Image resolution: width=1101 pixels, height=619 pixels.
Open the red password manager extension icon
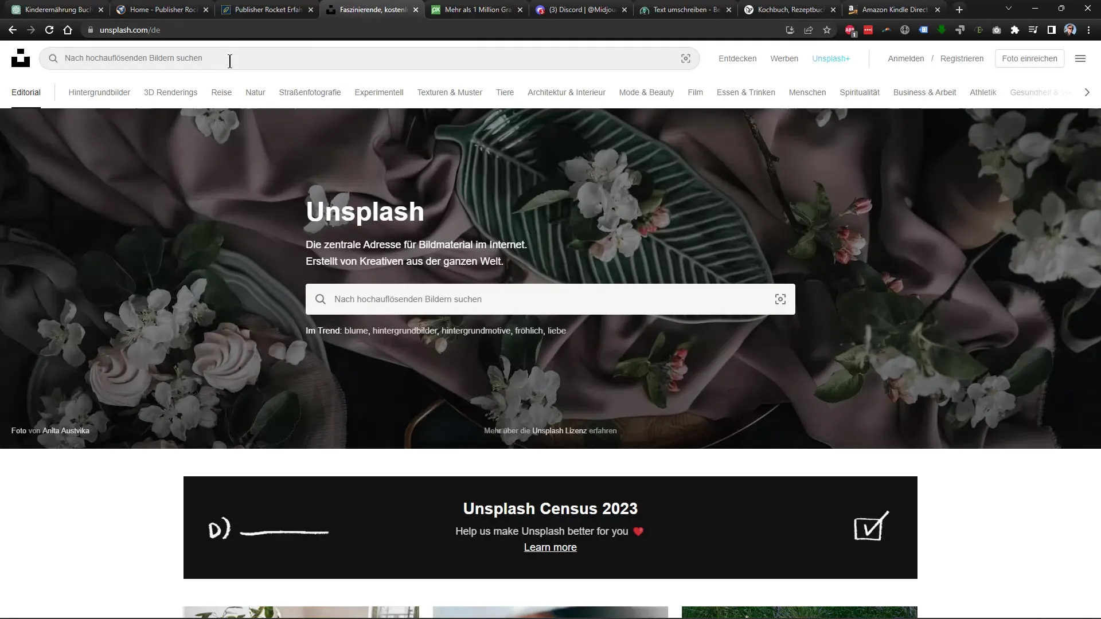pos(868,30)
